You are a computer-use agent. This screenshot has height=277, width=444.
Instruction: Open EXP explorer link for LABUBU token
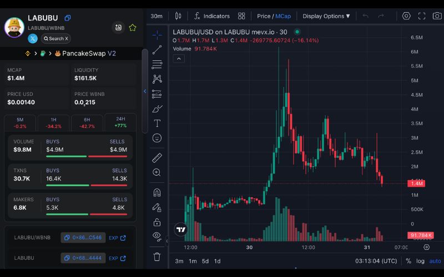(x=117, y=258)
